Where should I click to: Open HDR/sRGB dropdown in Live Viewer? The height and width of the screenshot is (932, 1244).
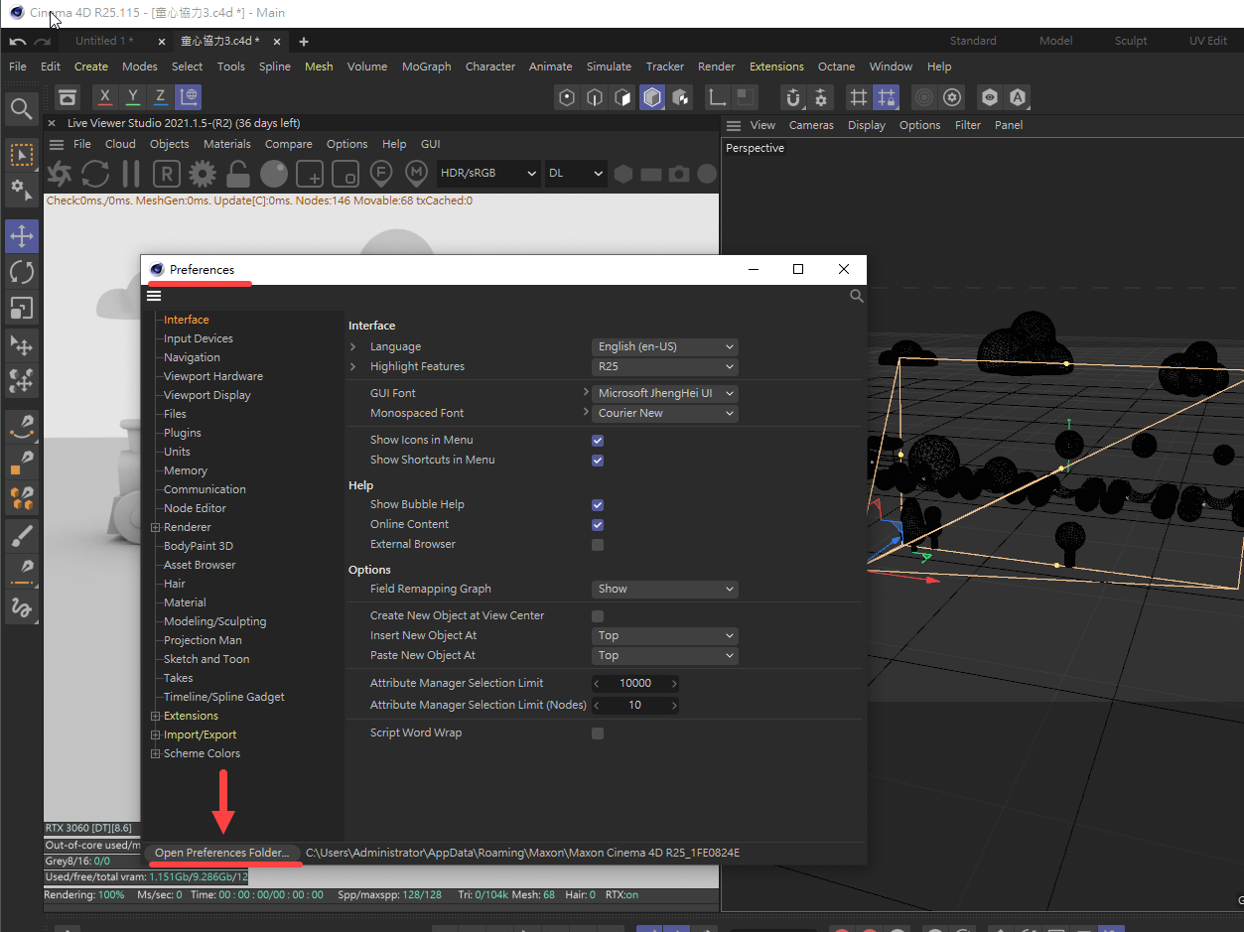[x=488, y=173]
